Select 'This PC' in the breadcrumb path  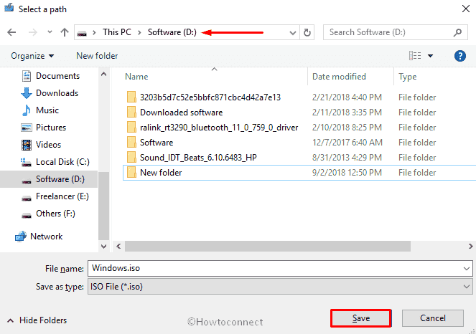coord(117,32)
